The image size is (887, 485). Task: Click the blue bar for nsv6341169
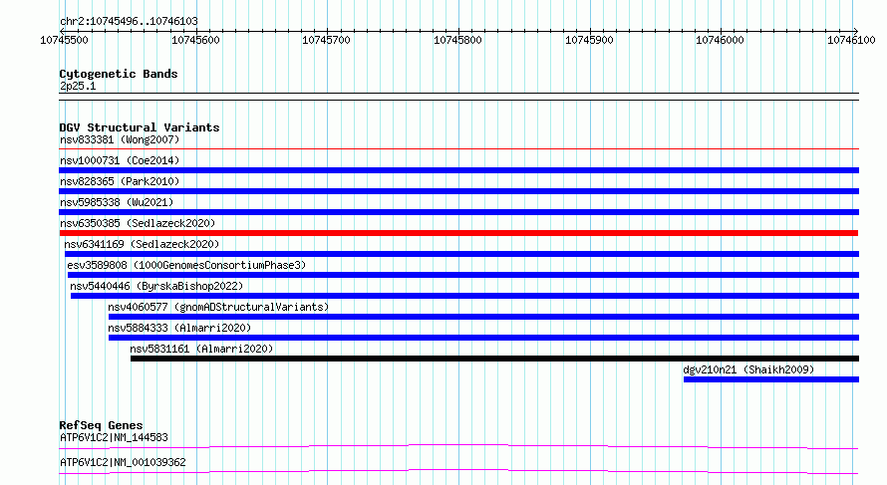tap(461, 254)
